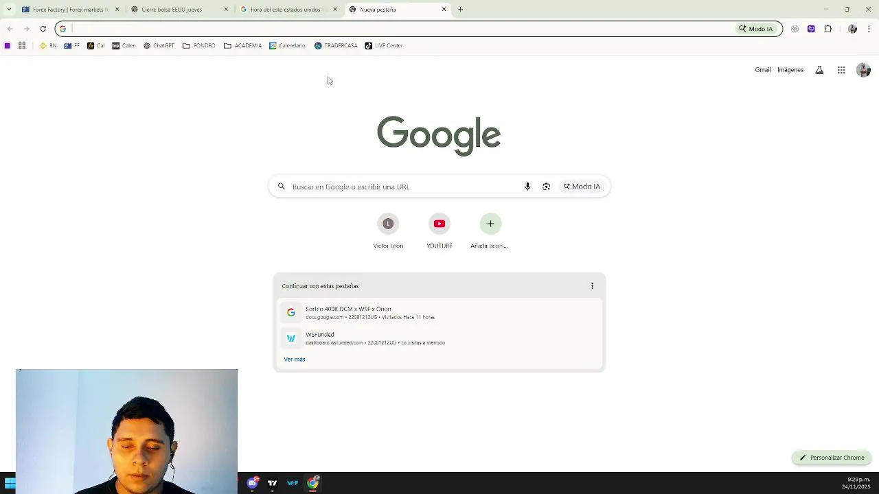Open the Calendario bookmark
This screenshot has width=879, height=494.
[287, 46]
